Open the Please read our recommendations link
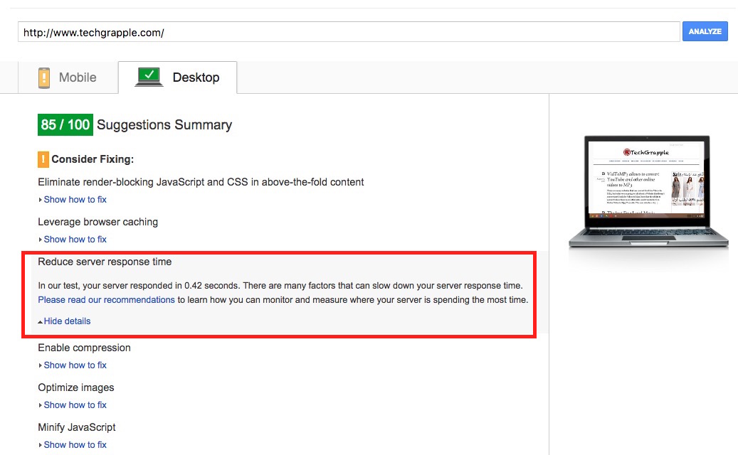This screenshot has height=455, width=738. click(106, 300)
